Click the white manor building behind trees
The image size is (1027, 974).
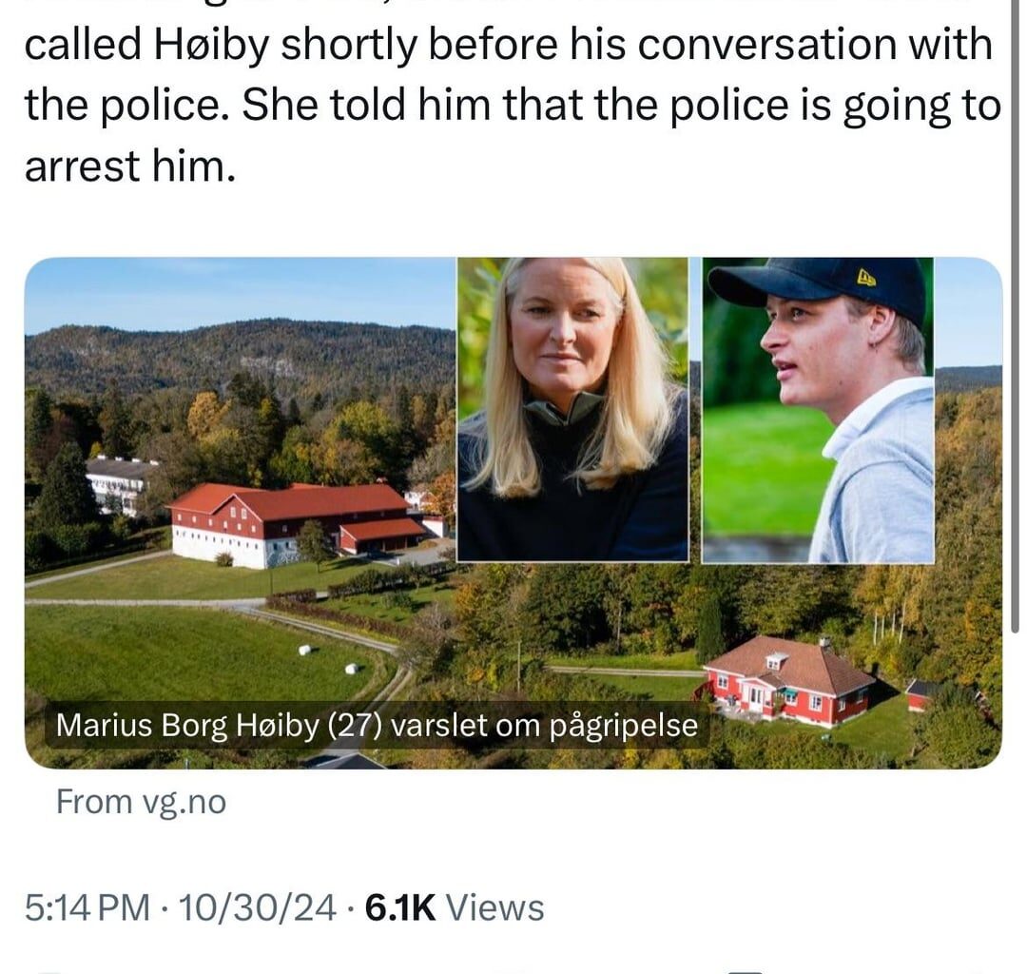118,483
